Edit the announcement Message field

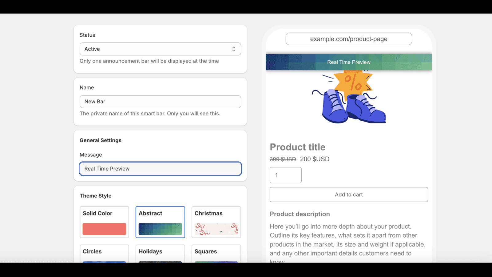[160, 169]
